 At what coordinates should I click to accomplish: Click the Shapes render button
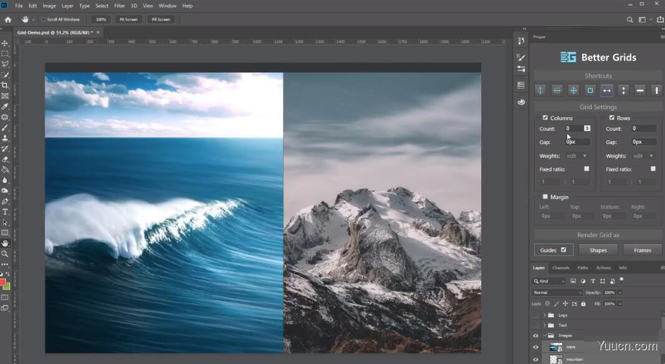(598, 250)
